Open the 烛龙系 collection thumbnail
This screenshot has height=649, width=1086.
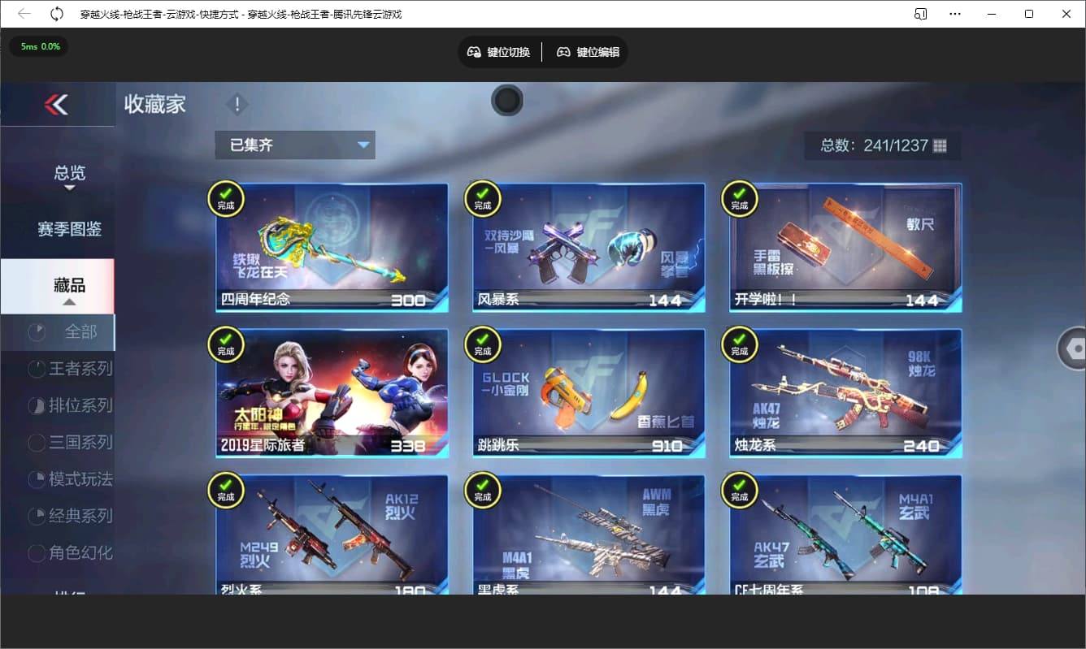[844, 392]
